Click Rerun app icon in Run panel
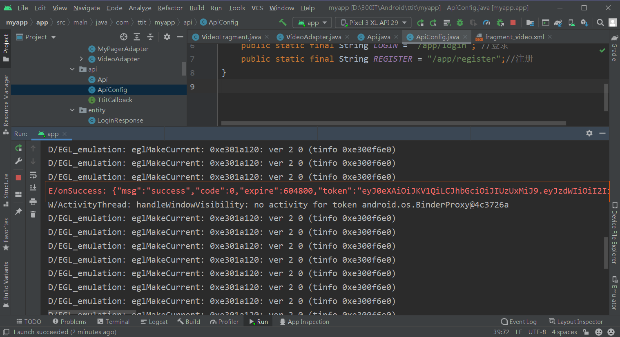Viewport: 620px width, 337px height. coord(18,148)
